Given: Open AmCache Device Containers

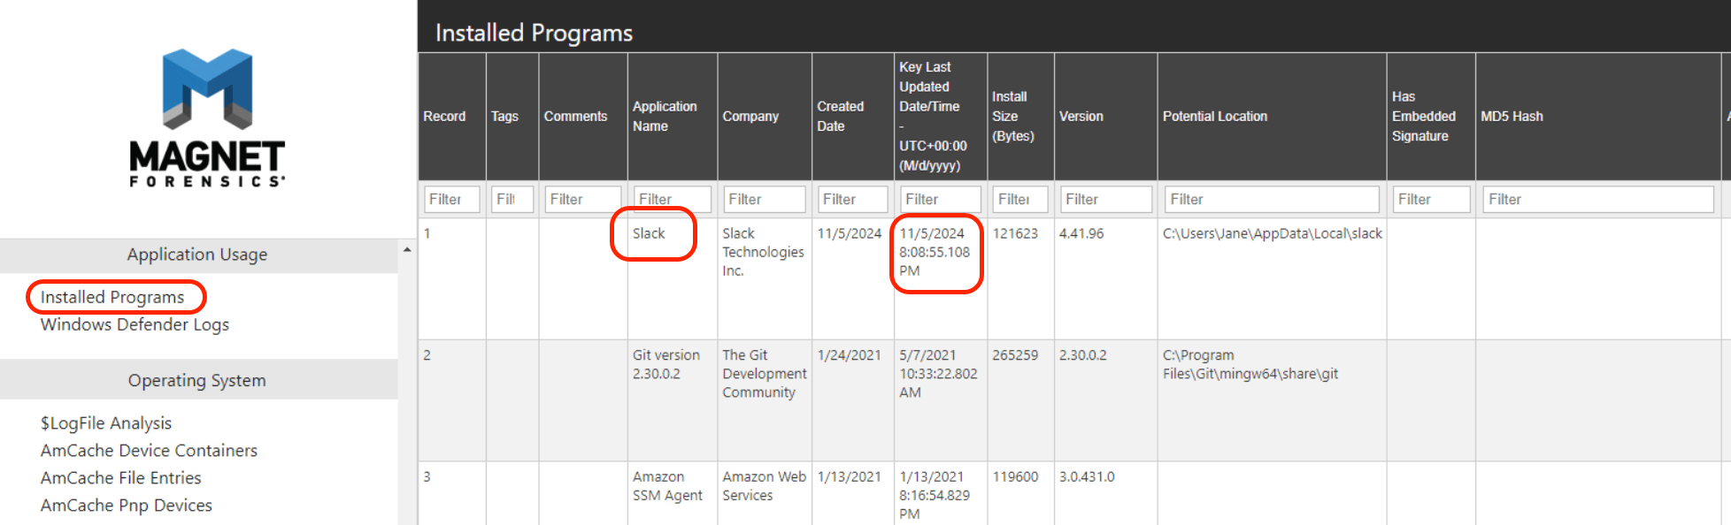Looking at the screenshot, I should (149, 451).
